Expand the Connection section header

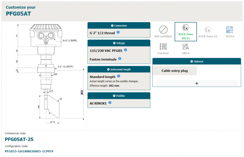[119, 25]
